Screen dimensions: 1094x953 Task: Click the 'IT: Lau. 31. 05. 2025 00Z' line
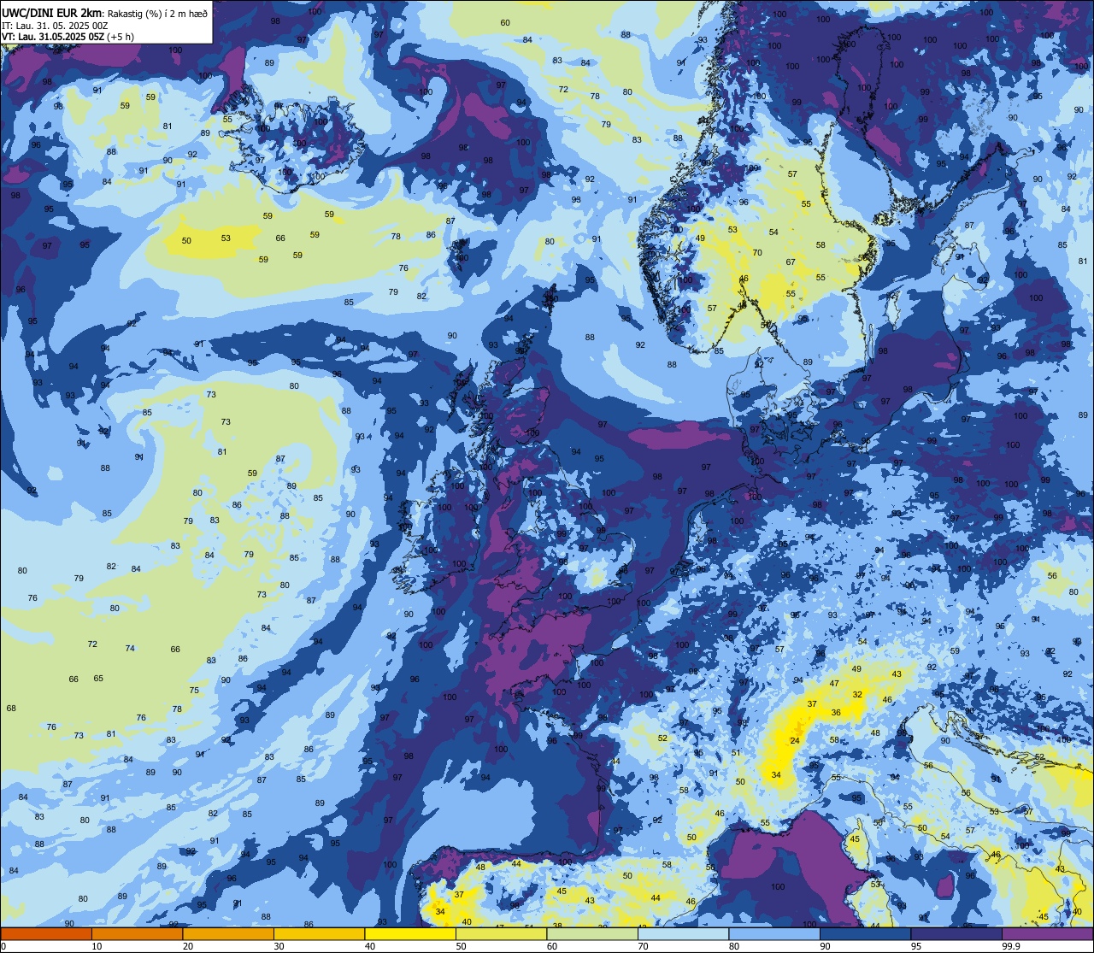pyautogui.click(x=55, y=26)
